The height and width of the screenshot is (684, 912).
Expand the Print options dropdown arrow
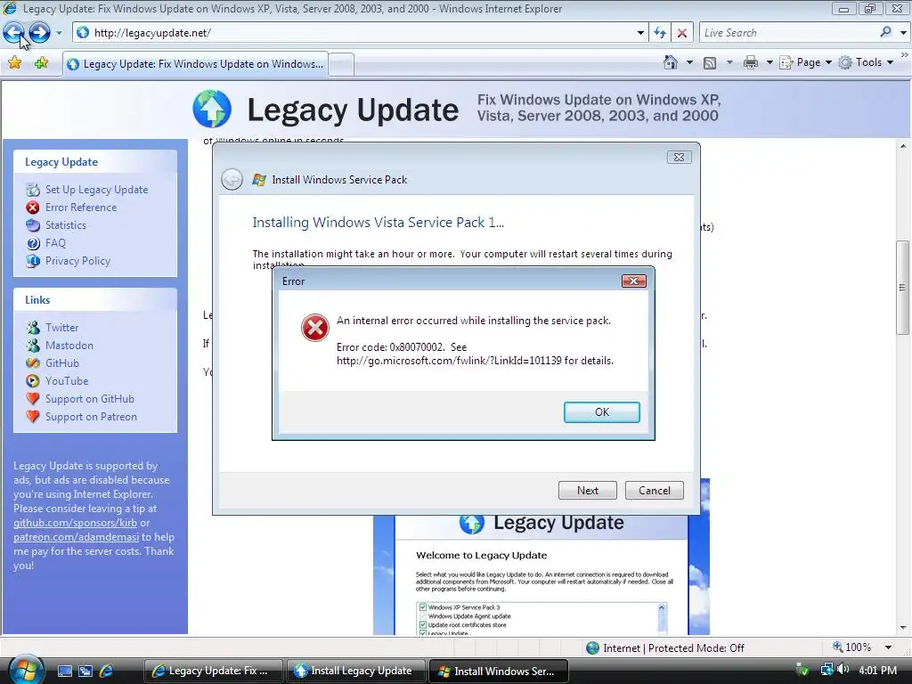tap(769, 62)
